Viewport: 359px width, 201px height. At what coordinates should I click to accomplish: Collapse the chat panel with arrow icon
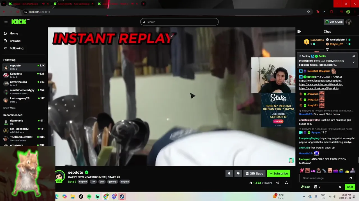(x=299, y=32)
